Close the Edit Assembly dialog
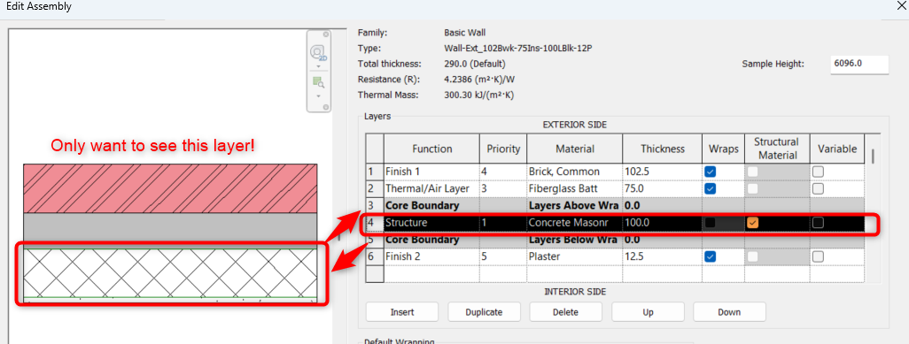 [900, 6]
